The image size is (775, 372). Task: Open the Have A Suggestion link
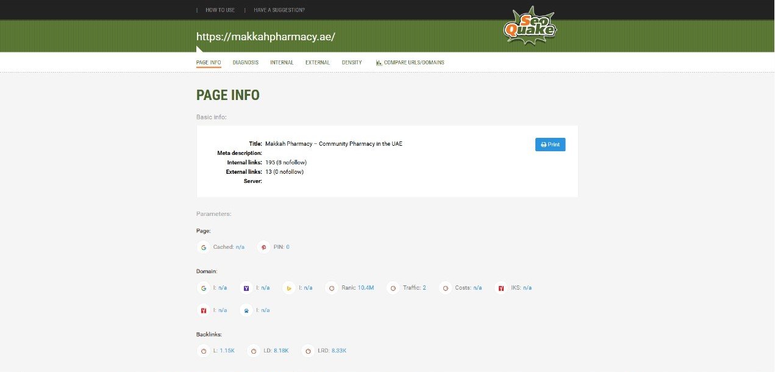(279, 10)
